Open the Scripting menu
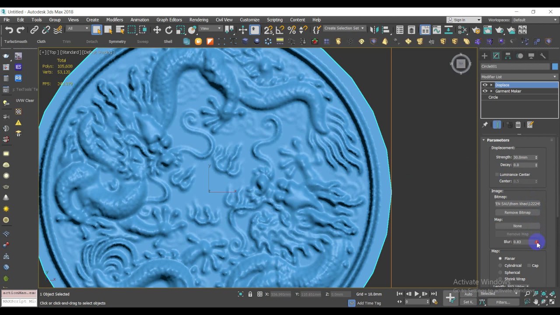 point(275,20)
